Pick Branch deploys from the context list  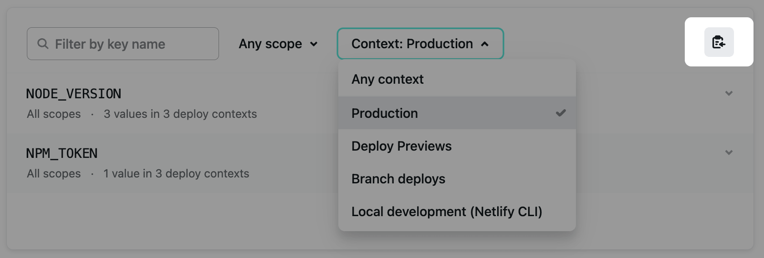click(x=398, y=179)
